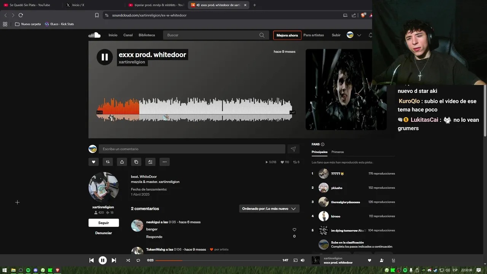This screenshot has height=274, width=487.
Task: Open the 'Nueva carpeta' bookmarks folder
Action: [28, 24]
